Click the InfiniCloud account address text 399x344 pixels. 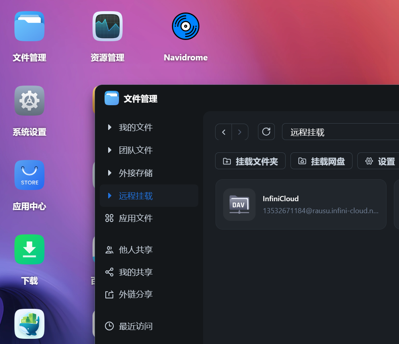(x=320, y=211)
